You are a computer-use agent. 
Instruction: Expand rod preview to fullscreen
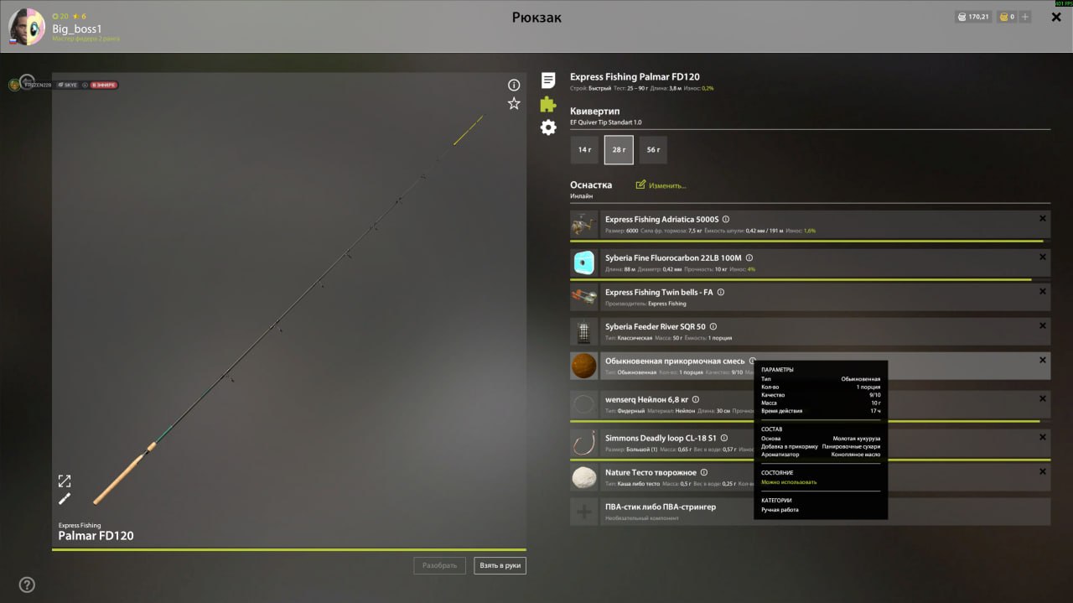[65, 481]
